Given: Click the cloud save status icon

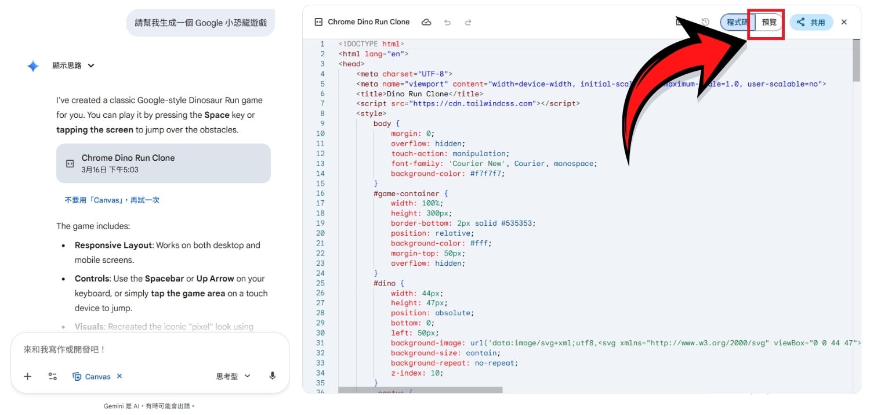Looking at the screenshot, I should [x=426, y=22].
